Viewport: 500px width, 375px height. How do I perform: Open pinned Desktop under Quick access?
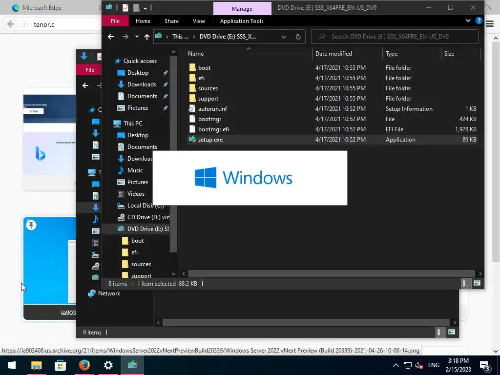[x=137, y=73]
